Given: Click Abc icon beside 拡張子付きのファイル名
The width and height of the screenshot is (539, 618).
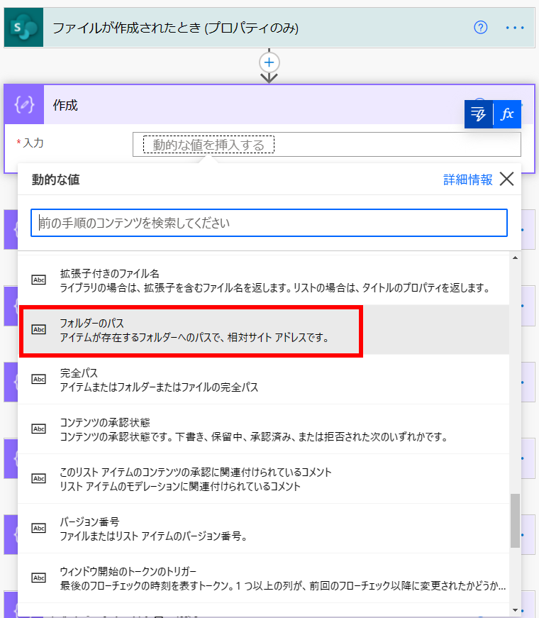Looking at the screenshot, I should click(38, 280).
